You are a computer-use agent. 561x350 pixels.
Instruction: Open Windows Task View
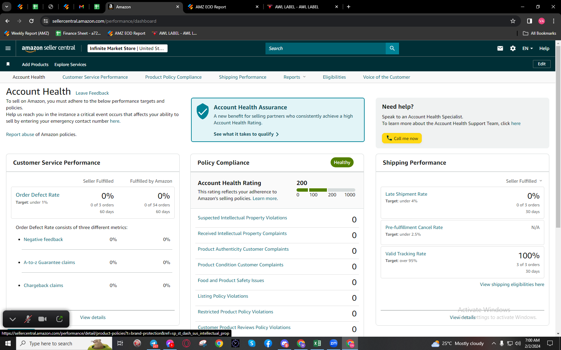[x=120, y=343]
